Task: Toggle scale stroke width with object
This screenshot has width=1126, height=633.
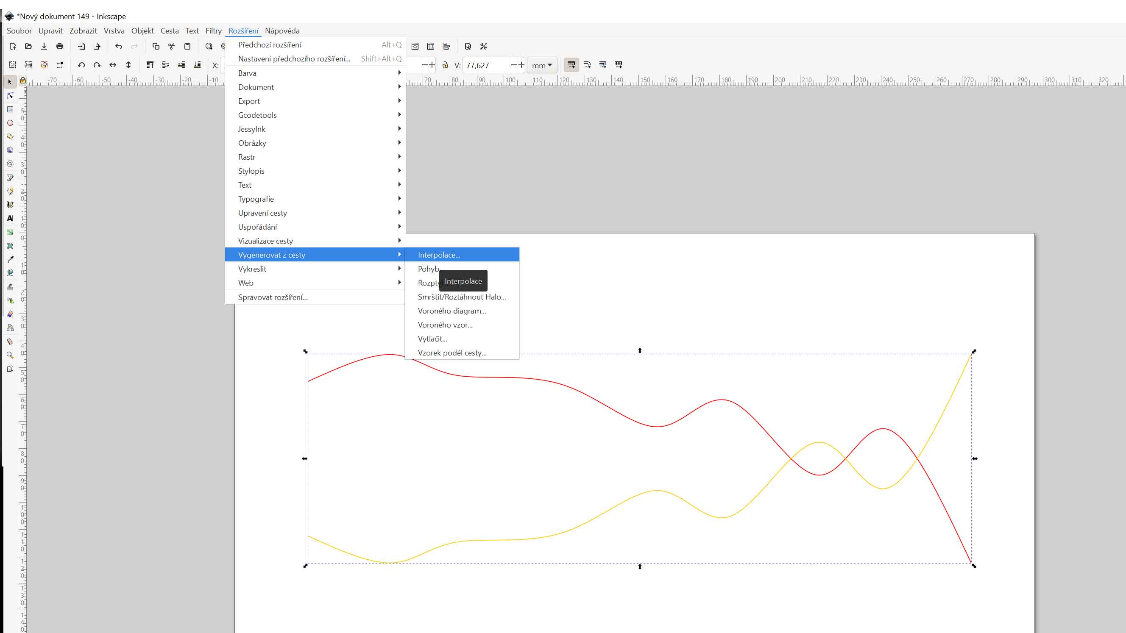Action: [571, 65]
